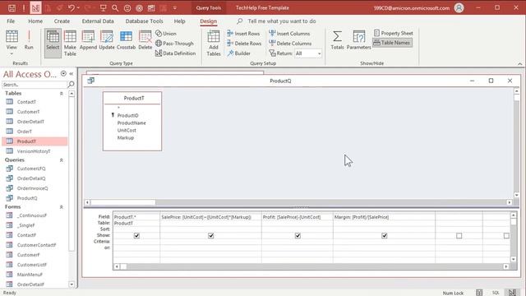
Task: Switch to the External Data tab
Action: click(x=98, y=21)
